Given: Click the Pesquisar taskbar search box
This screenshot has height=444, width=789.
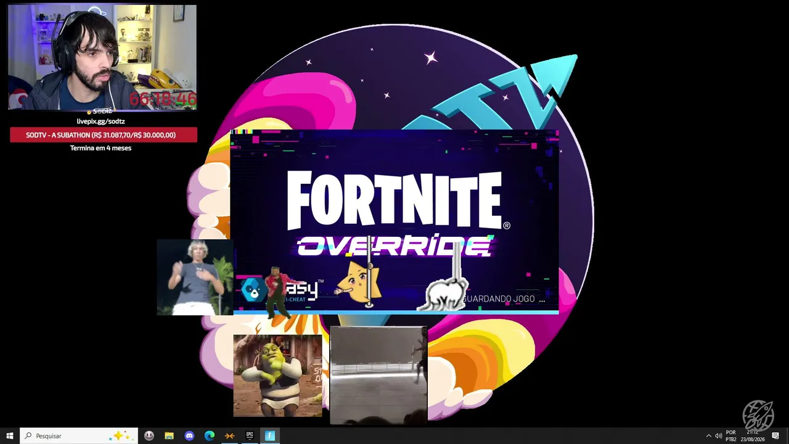Looking at the screenshot, I should click(x=79, y=436).
